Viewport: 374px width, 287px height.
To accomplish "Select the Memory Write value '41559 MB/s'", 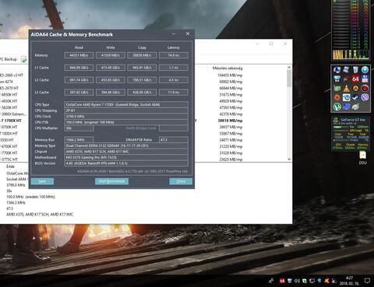I will [x=111, y=55].
